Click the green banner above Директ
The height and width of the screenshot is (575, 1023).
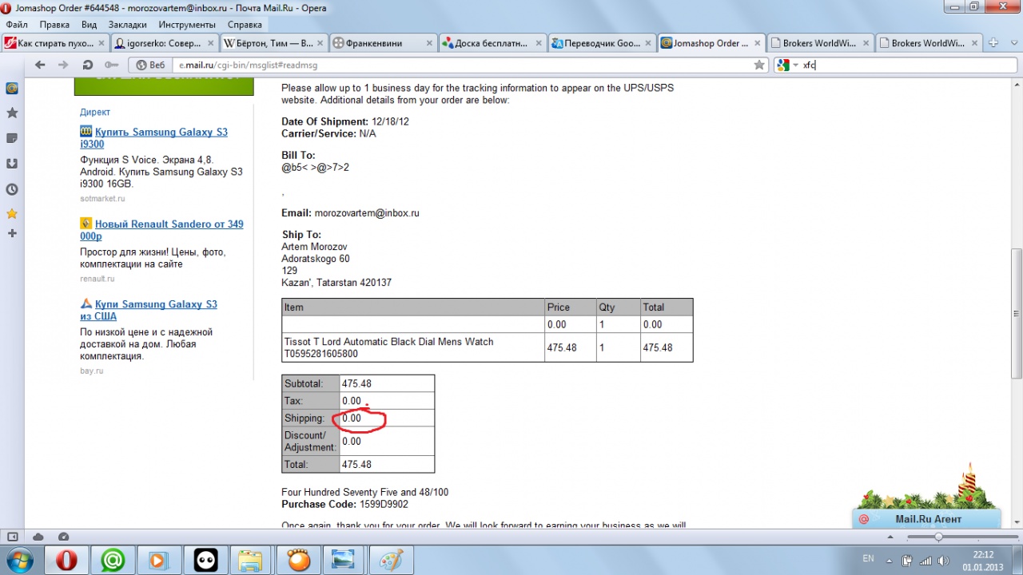pos(164,87)
